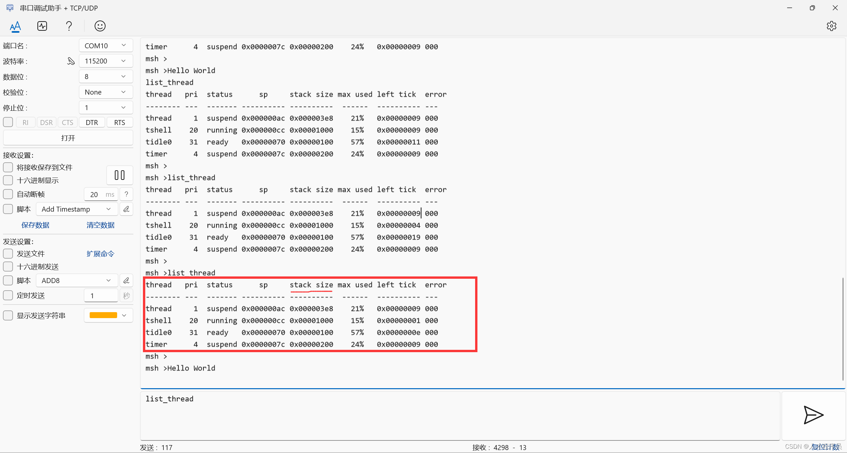The image size is (847, 453).
Task: Click the list_thread send input box
Action: coord(460,415)
